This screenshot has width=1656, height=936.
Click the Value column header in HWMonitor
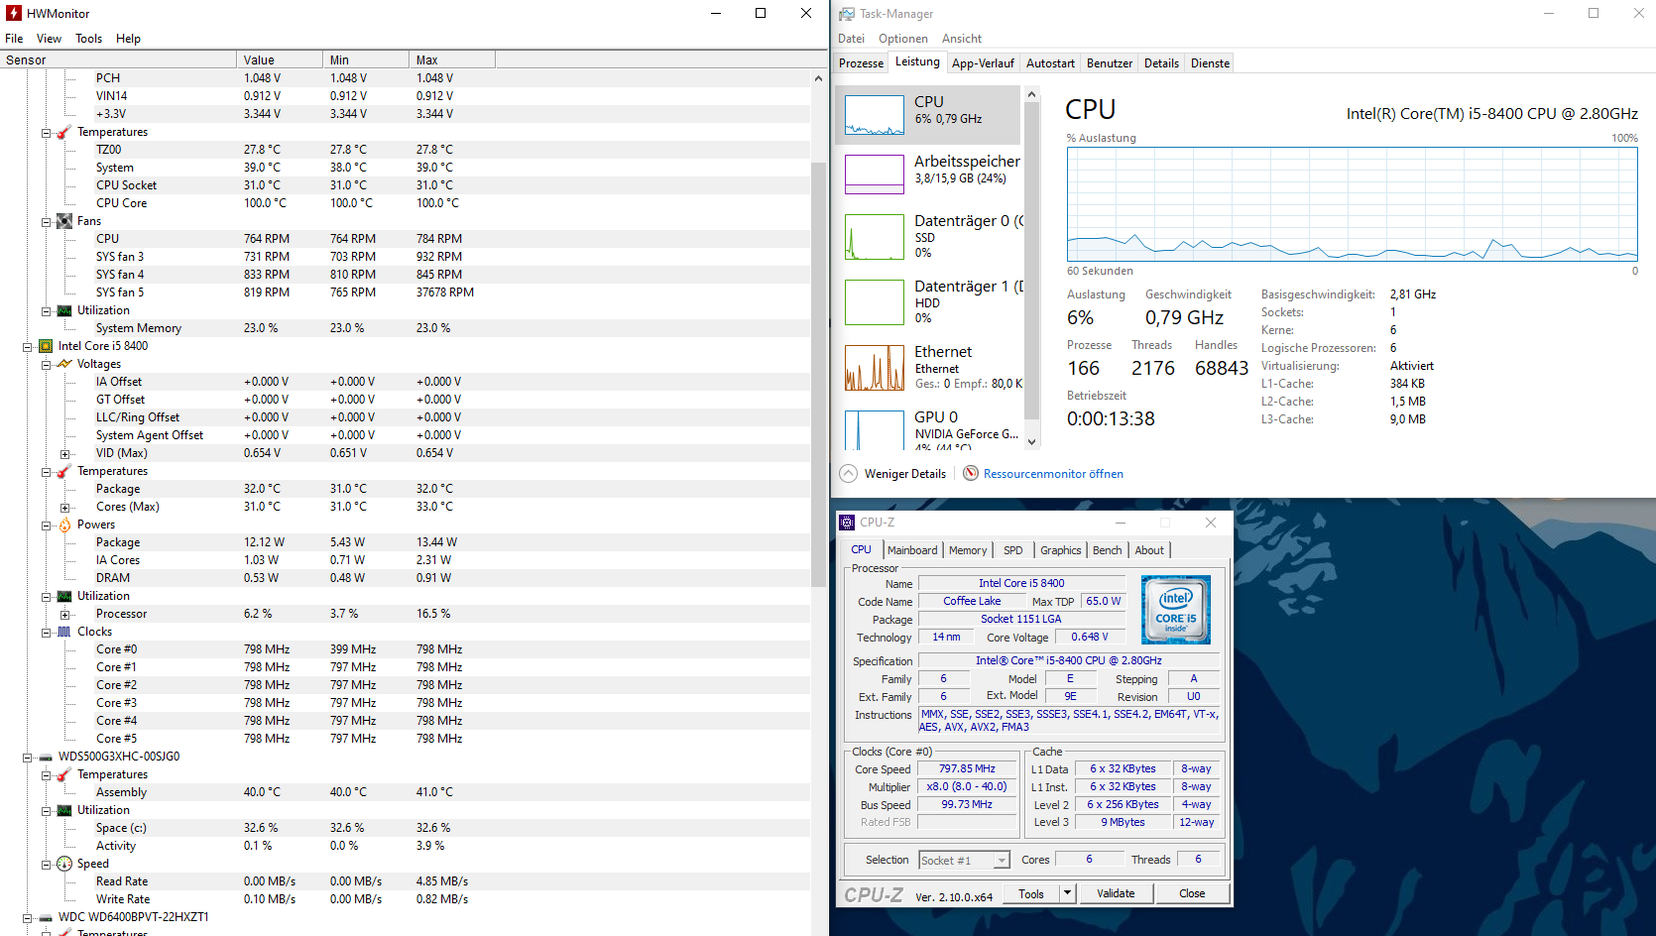(x=280, y=59)
